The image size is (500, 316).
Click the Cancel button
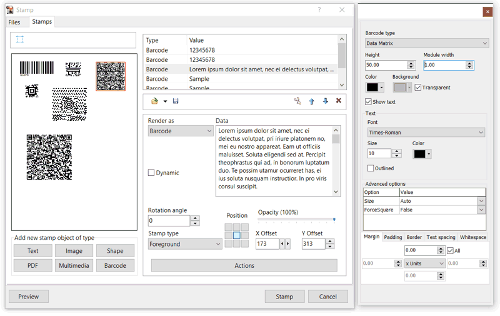click(x=327, y=297)
